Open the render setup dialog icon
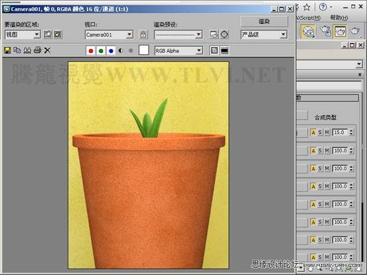Image resolution: width=367 pixels, height=275 pixels. (x=214, y=34)
